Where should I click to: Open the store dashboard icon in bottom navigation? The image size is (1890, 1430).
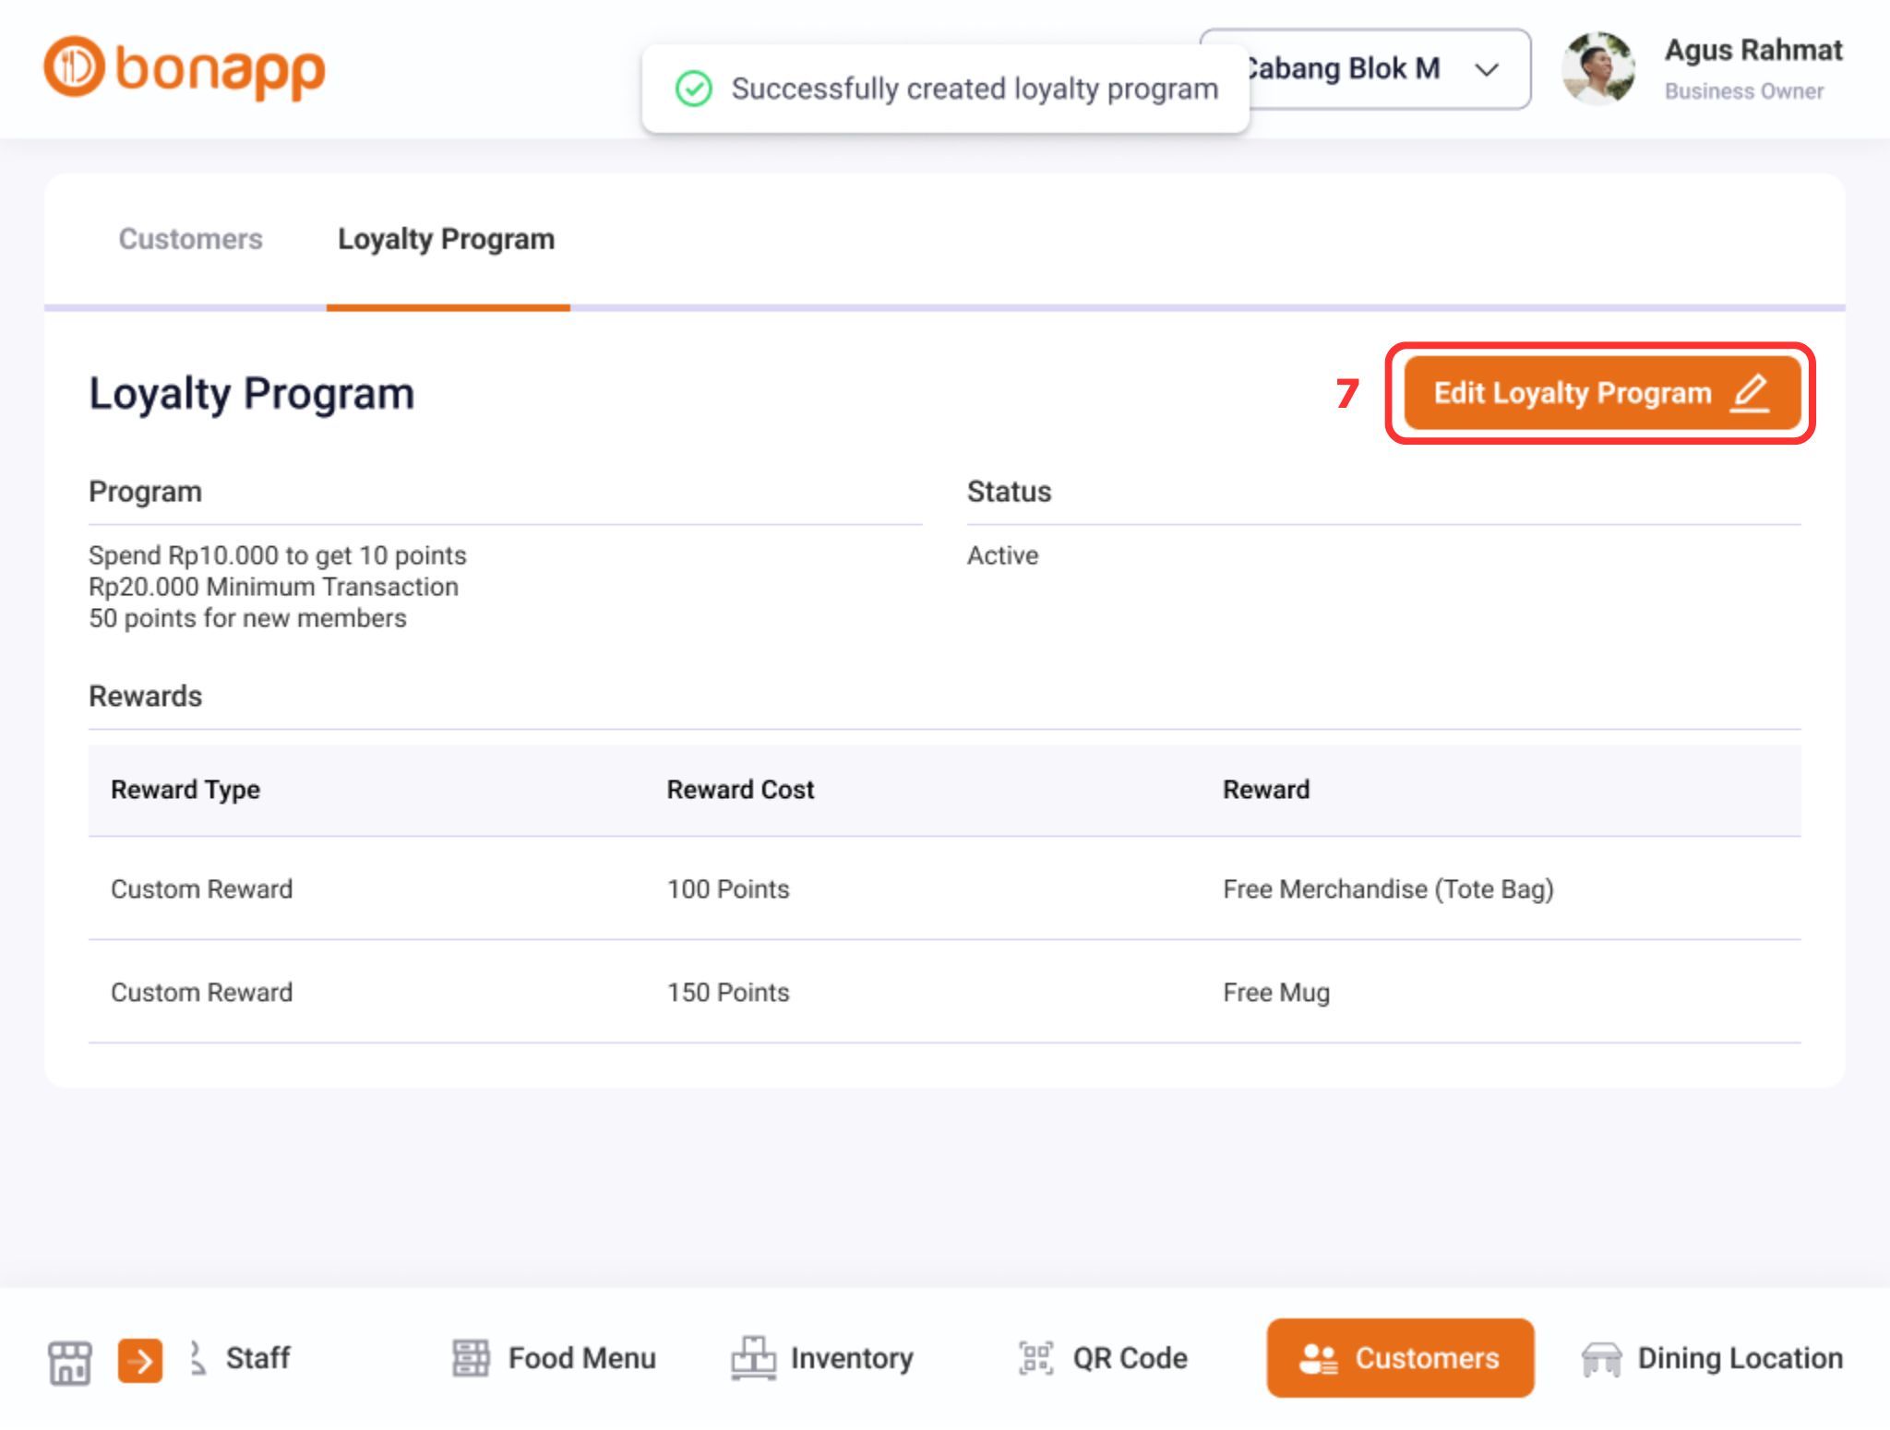(x=69, y=1361)
